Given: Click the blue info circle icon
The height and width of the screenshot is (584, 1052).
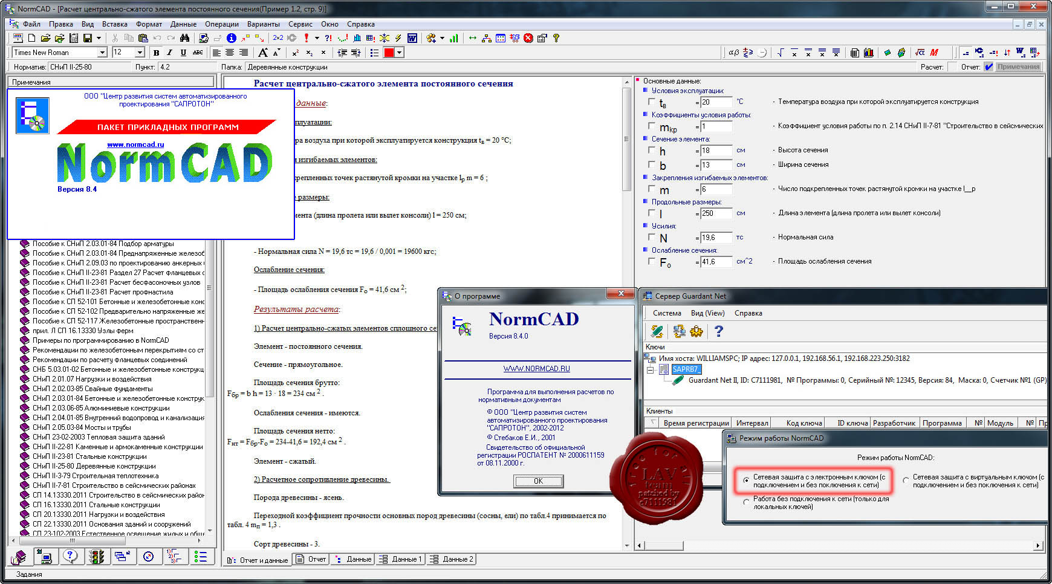Looking at the screenshot, I should pos(231,38).
